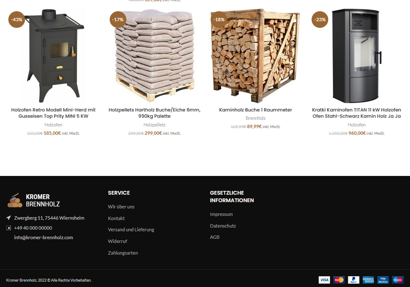Viewport: 410px width, 287px height.
Task: Open Versand und Lieferung link
Action: click(131, 230)
